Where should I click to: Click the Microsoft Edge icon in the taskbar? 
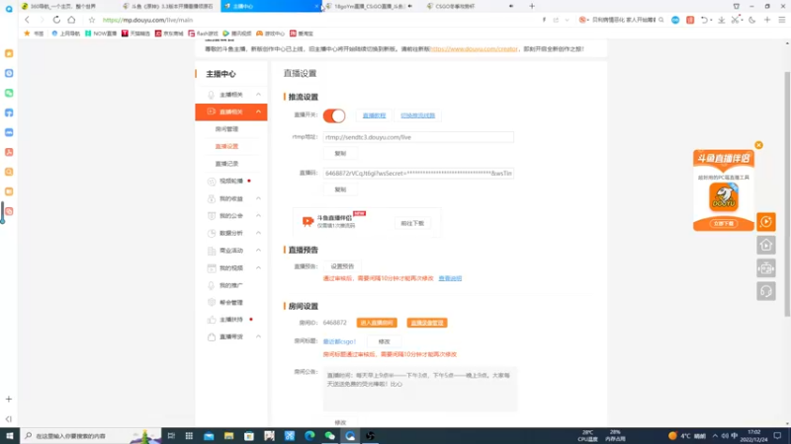coord(309,436)
